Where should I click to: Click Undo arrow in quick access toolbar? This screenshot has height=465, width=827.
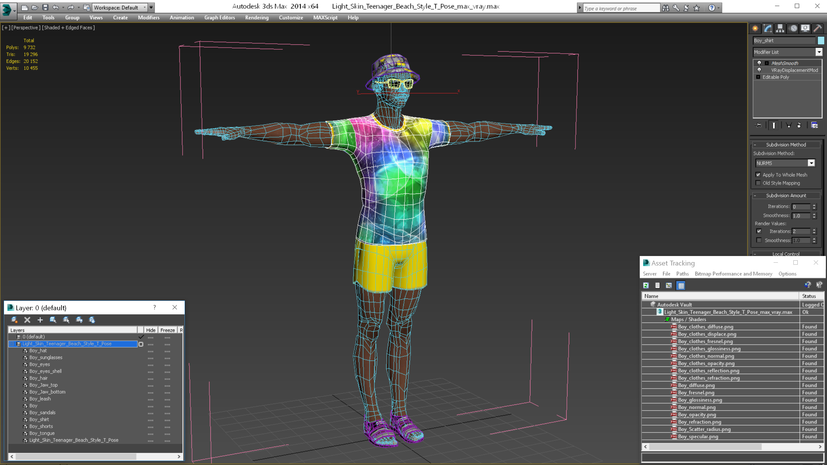click(55, 7)
